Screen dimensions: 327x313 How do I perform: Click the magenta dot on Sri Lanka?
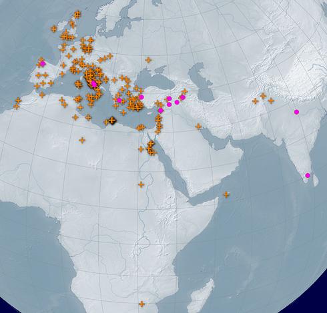308,175
